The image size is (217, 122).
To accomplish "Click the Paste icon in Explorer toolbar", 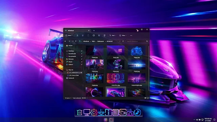I will (88, 35).
